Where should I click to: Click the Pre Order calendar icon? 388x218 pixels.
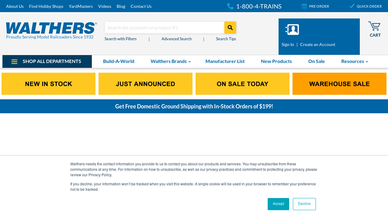tap(304, 6)
